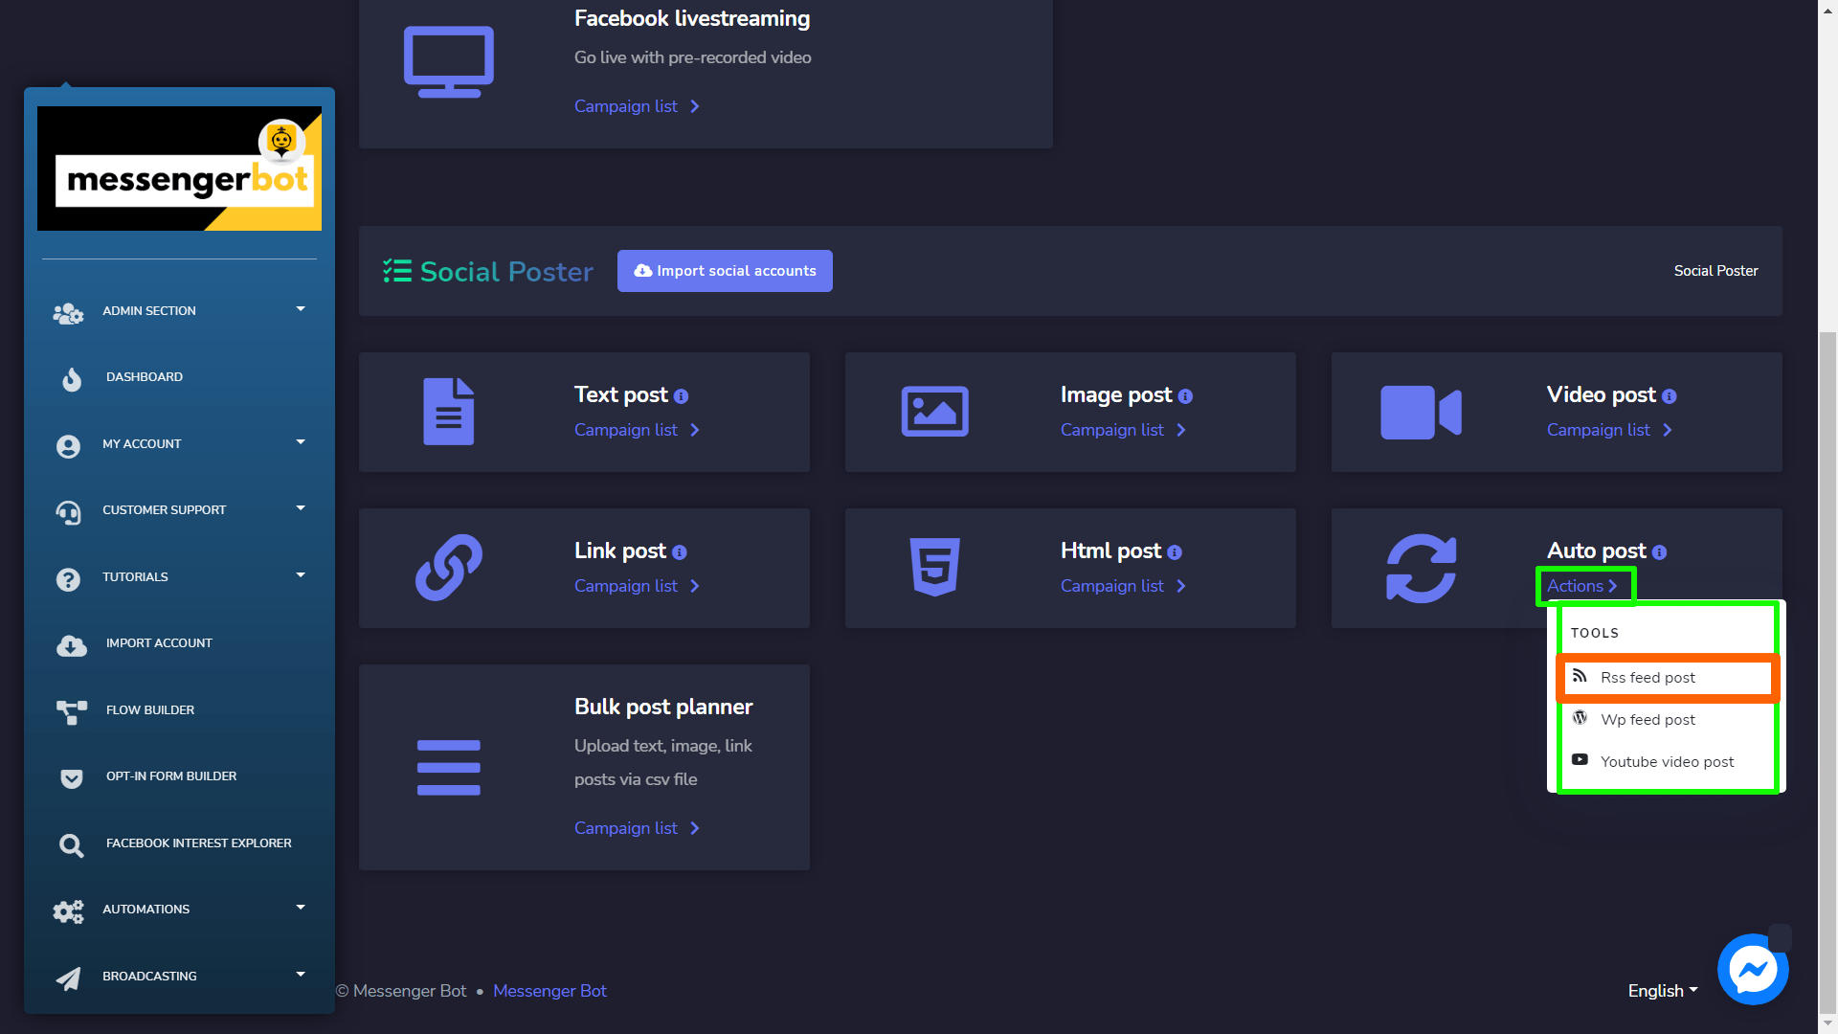Open Bulk post planner Campaign list link
Image resolution: width=1838 pixels, height=1034 pixels.
point(637,828)
